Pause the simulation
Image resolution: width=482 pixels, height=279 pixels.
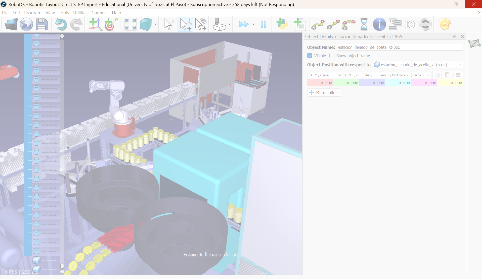point(263,24)
